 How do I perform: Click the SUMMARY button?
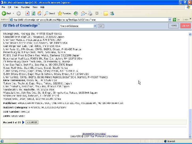click(32, 122)
